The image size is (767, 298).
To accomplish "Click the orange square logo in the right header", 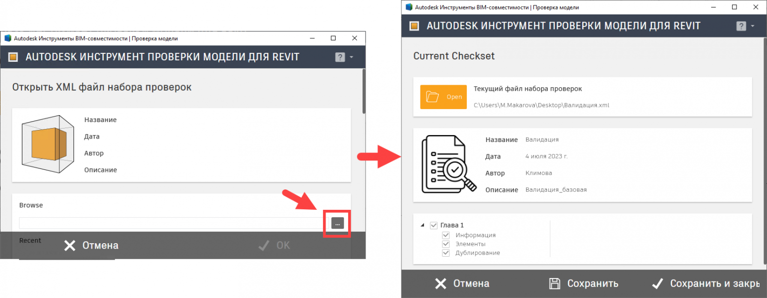I will point(414,25).
